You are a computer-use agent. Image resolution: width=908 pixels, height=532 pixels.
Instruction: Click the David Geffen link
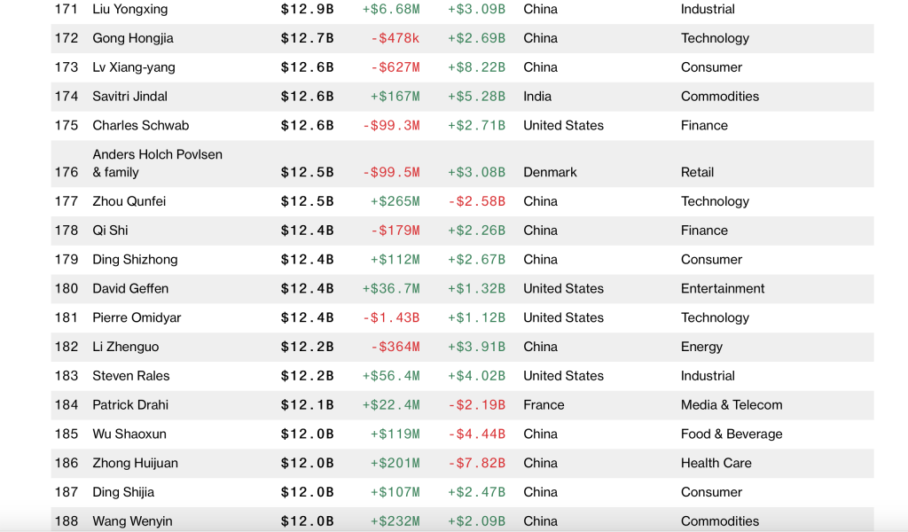click(x=130, y=289)
